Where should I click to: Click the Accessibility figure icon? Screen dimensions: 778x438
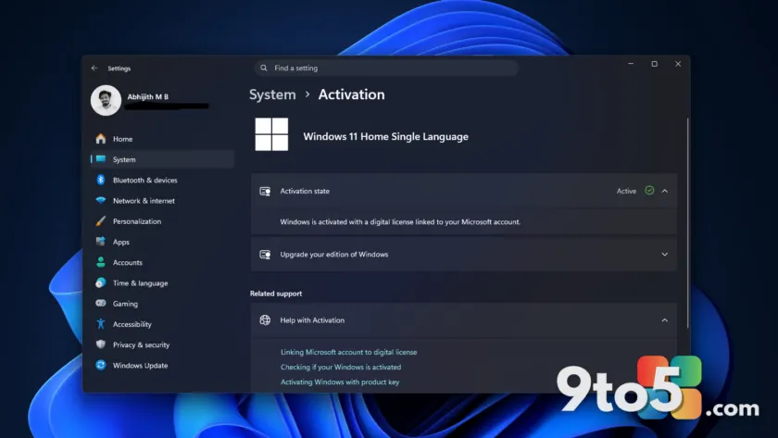pos(101,324)
